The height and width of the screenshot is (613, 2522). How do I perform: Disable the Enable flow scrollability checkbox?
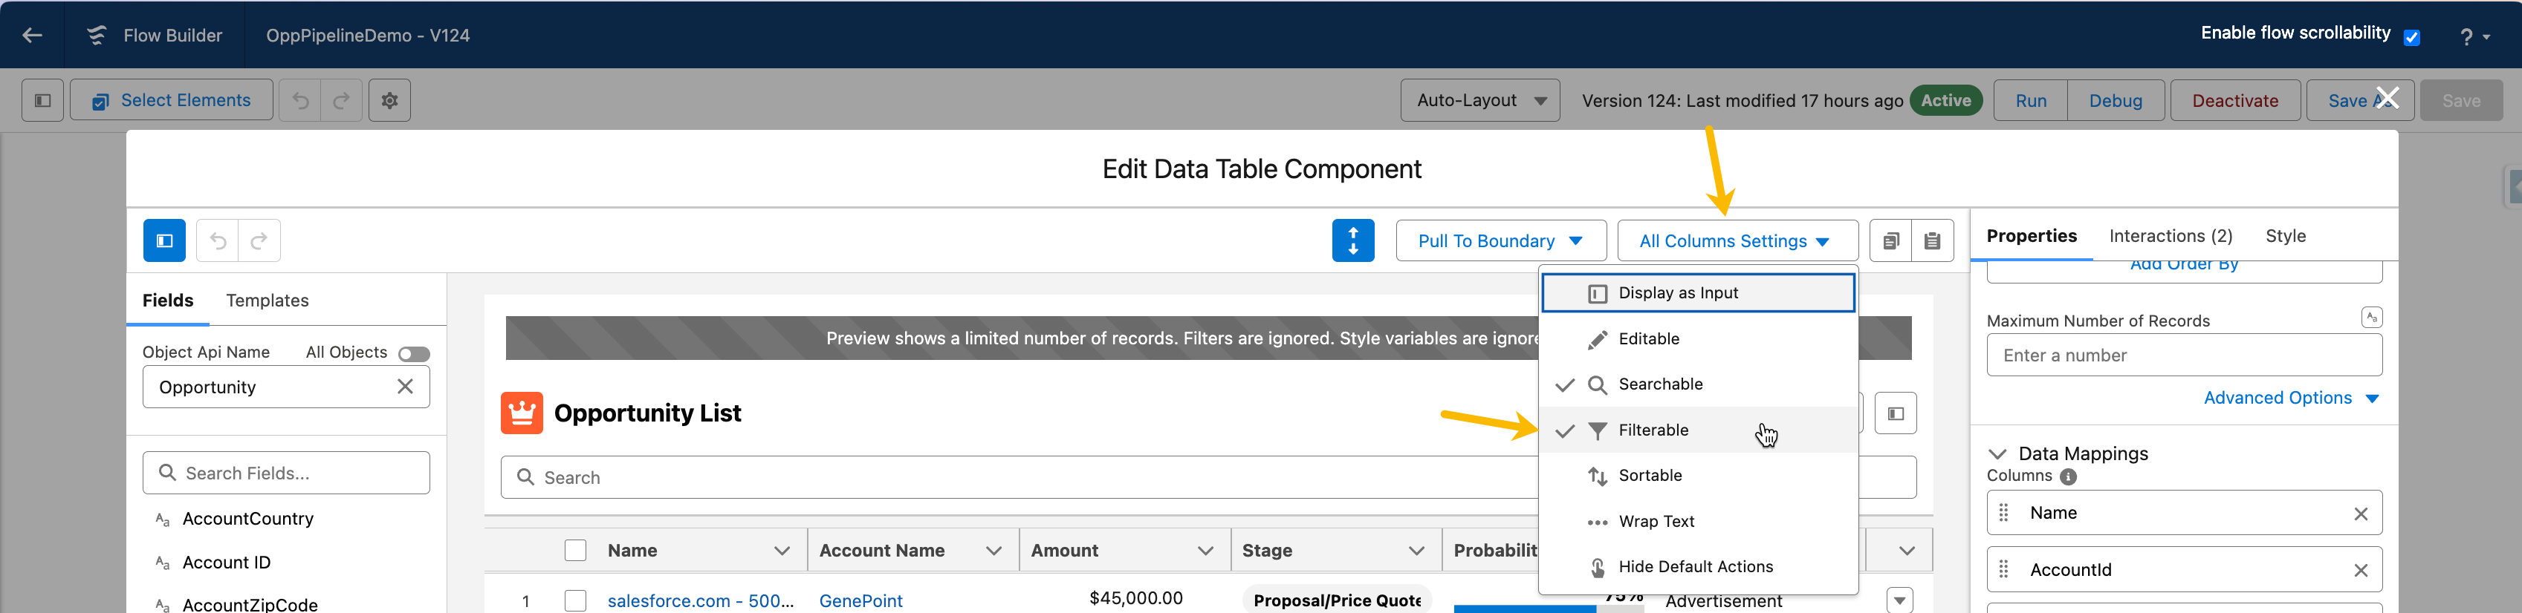[x=2411, y=37]
